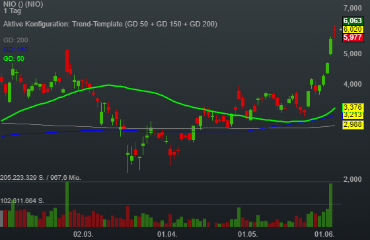Click the 02.03. date axis label

[x=83, y=234]
